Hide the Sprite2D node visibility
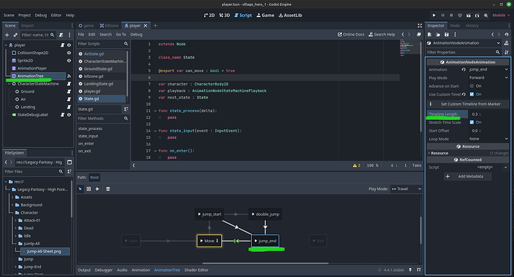The image size is (514, 277). point(69,60)
